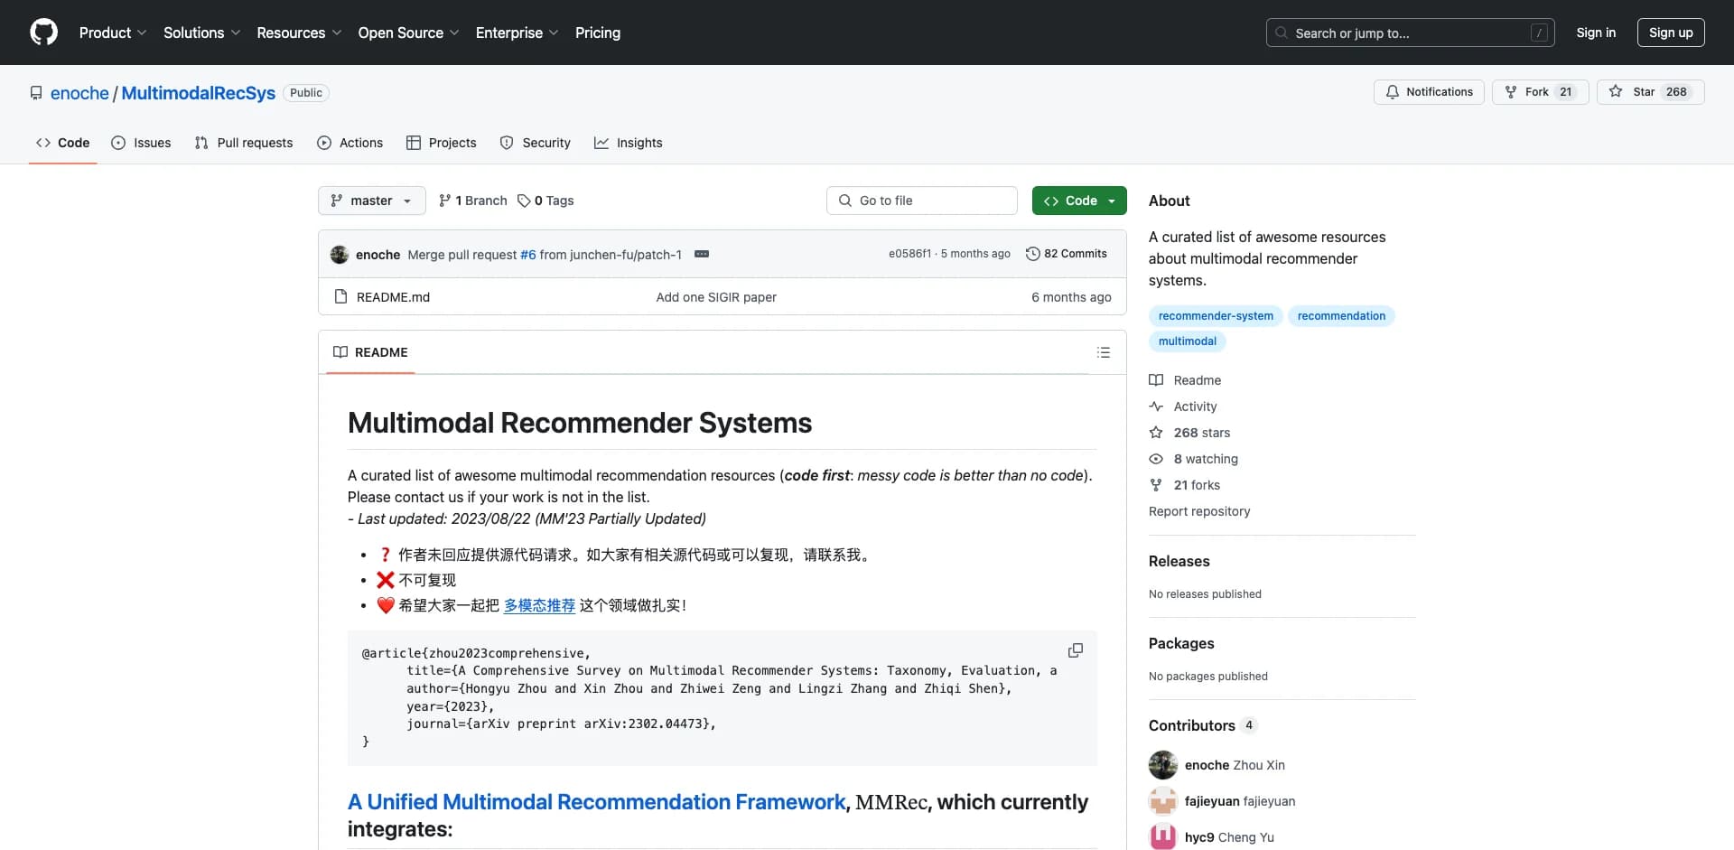
Task: Open the Releases section heading
Action: coord(1179,561)
